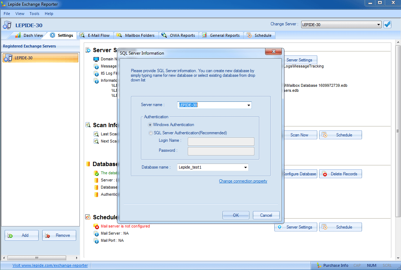
Task: Click the Mail Port info icon
Action: pos(96,241)
